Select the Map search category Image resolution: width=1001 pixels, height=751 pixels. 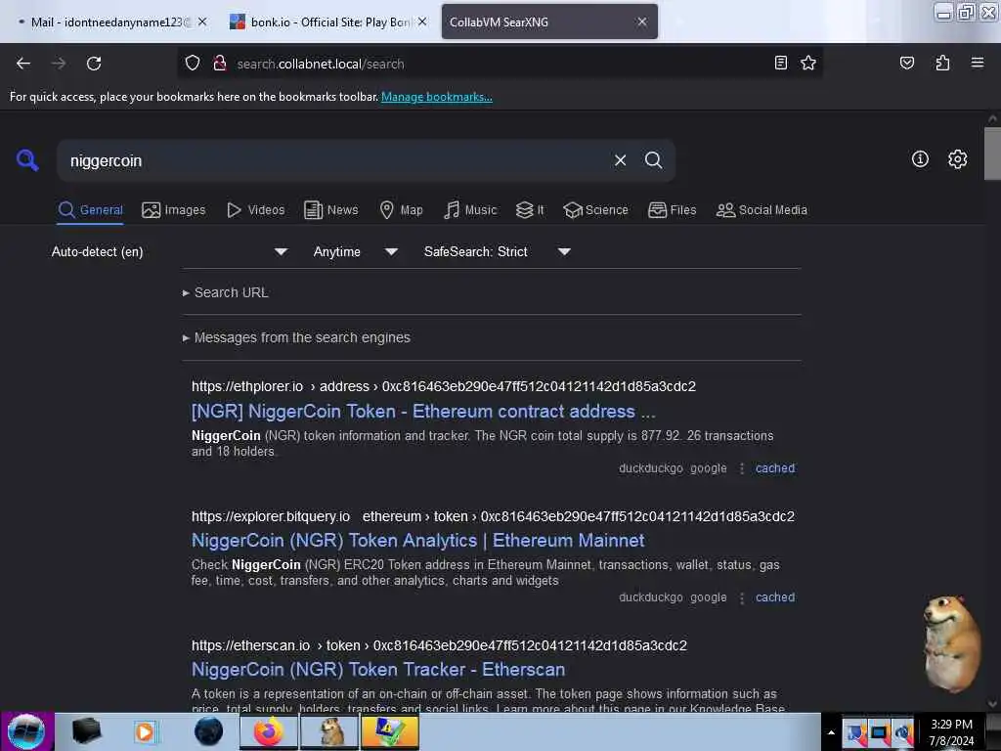coord(401,210)
